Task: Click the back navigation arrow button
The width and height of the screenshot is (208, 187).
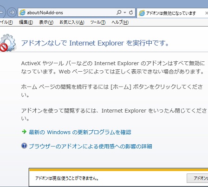Action: tap(2, 13)
